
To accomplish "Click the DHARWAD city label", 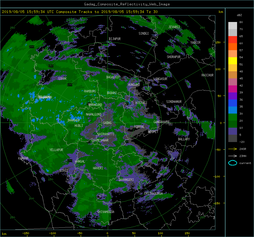I will click(x=74, y=120).
